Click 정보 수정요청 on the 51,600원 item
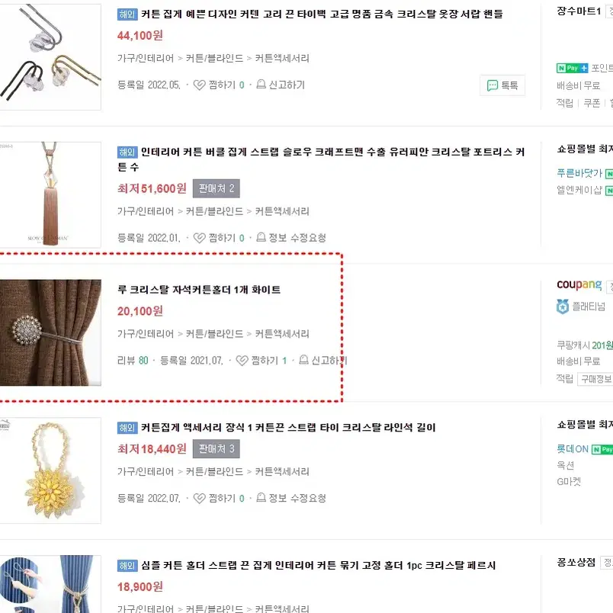 coord(297,238)
